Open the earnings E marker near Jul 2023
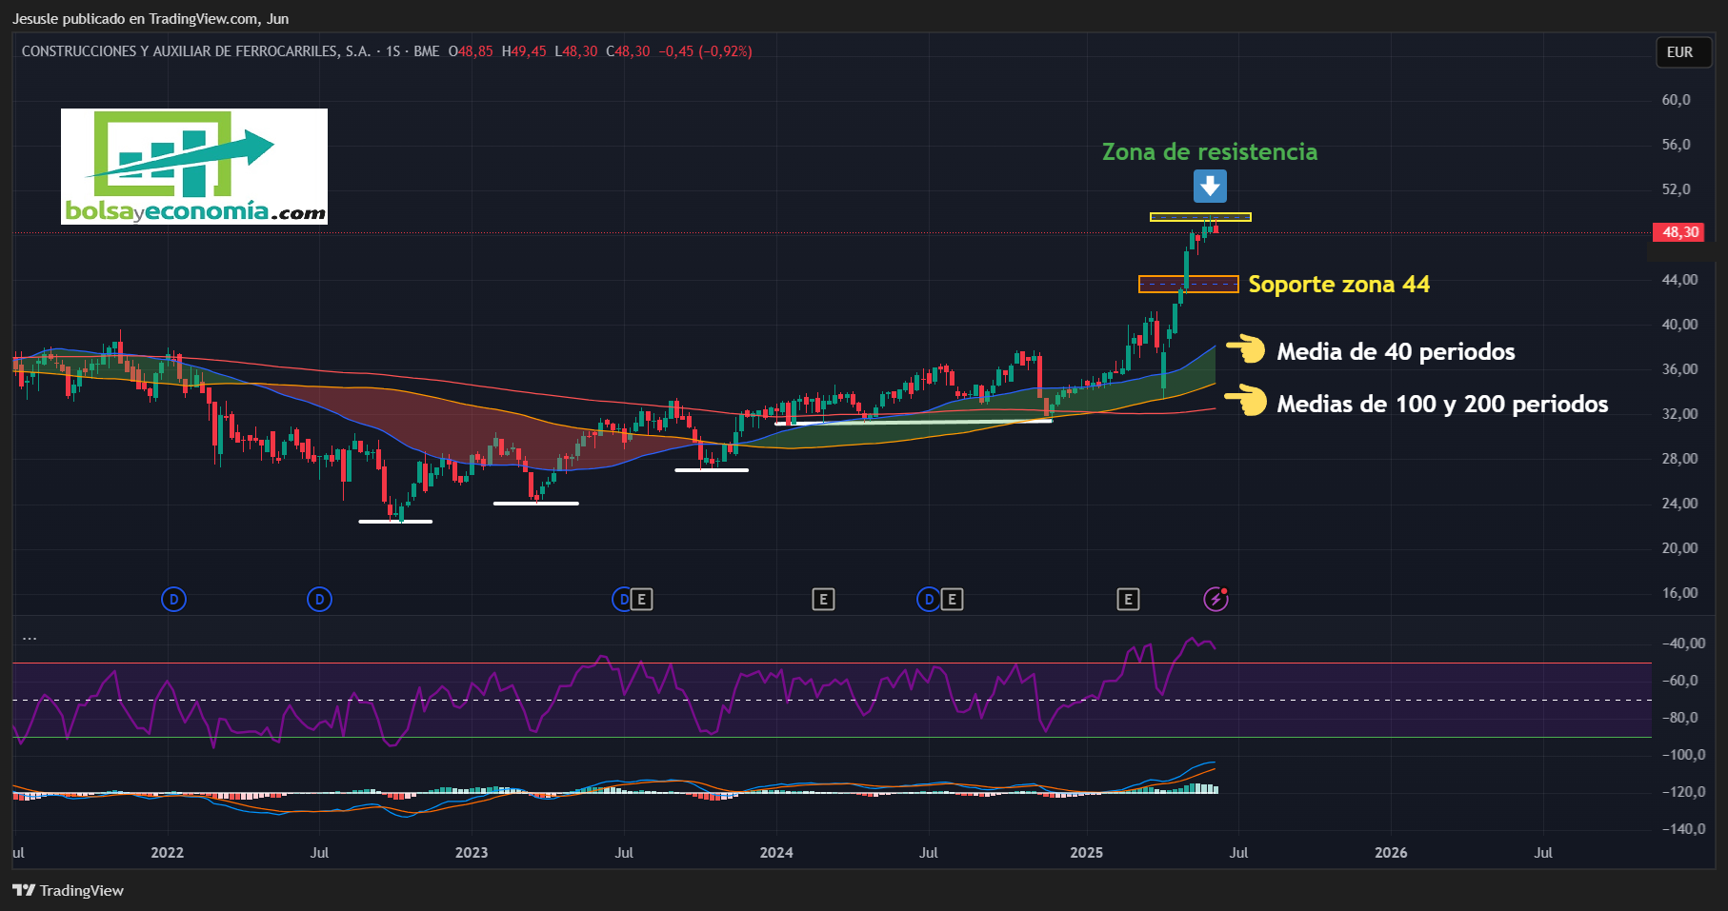This screenshot has height=911, width=1728. [642, 600]
